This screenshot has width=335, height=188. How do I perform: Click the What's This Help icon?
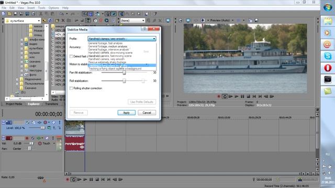click(x=155, y=14)
